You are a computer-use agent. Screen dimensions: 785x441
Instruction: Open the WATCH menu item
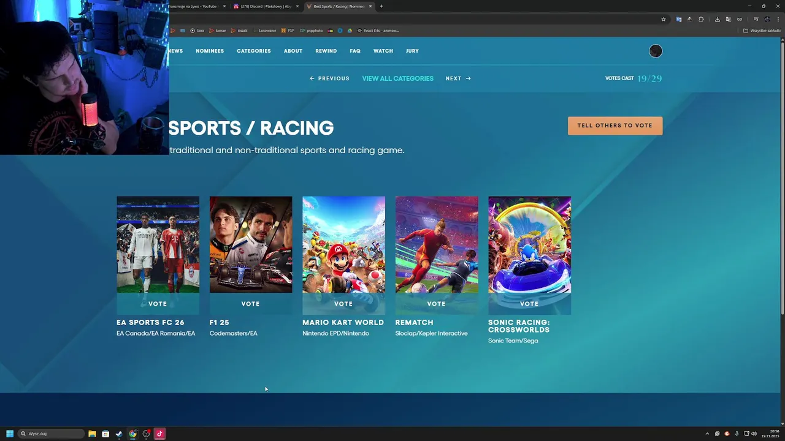coord(383,51)
